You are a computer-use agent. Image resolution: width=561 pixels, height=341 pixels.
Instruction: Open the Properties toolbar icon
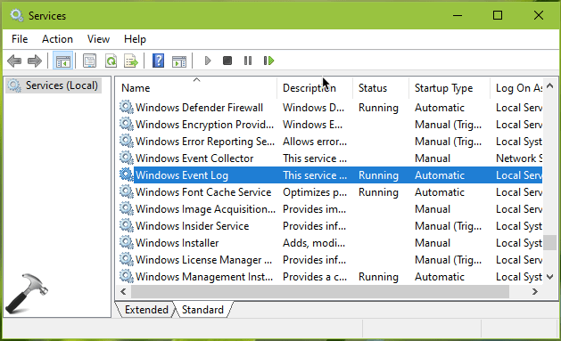pyautogui.click(x=89, y=61)
